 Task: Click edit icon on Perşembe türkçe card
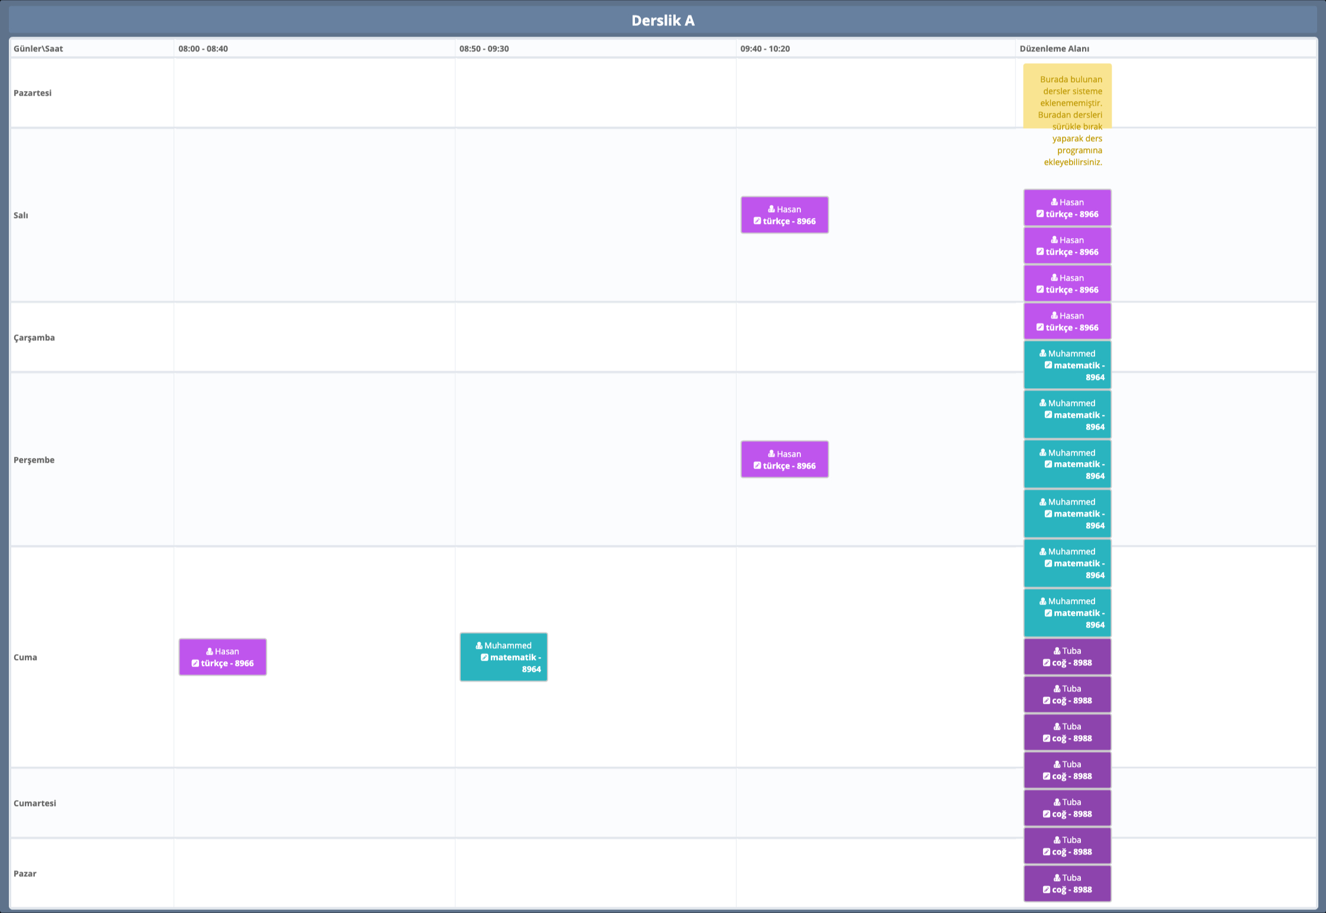coord(757,466)
